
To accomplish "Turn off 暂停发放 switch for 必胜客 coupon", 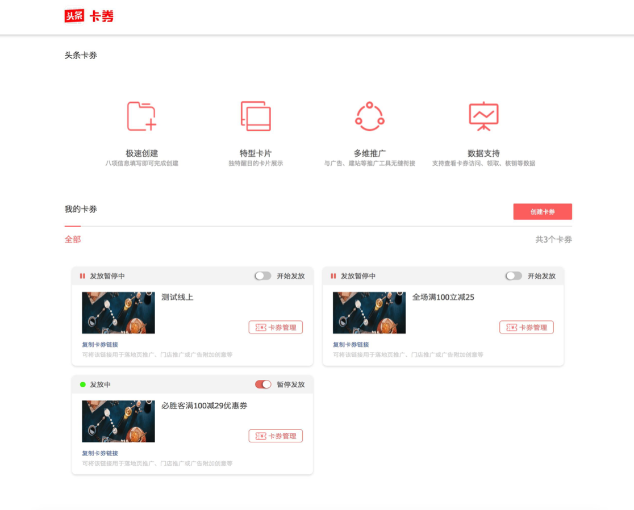I will coord(263,384).
